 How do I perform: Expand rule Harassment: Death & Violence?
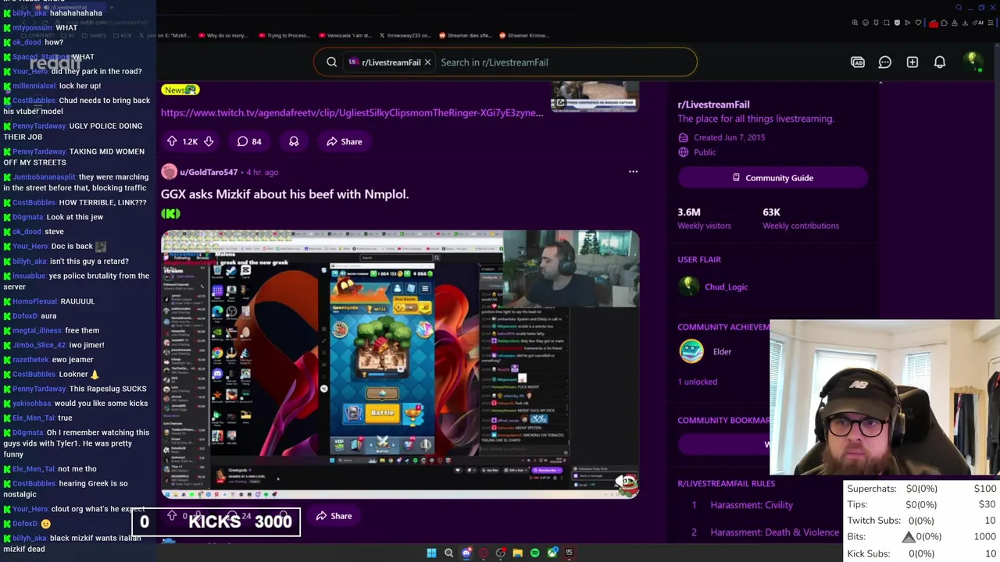(774, 532)
